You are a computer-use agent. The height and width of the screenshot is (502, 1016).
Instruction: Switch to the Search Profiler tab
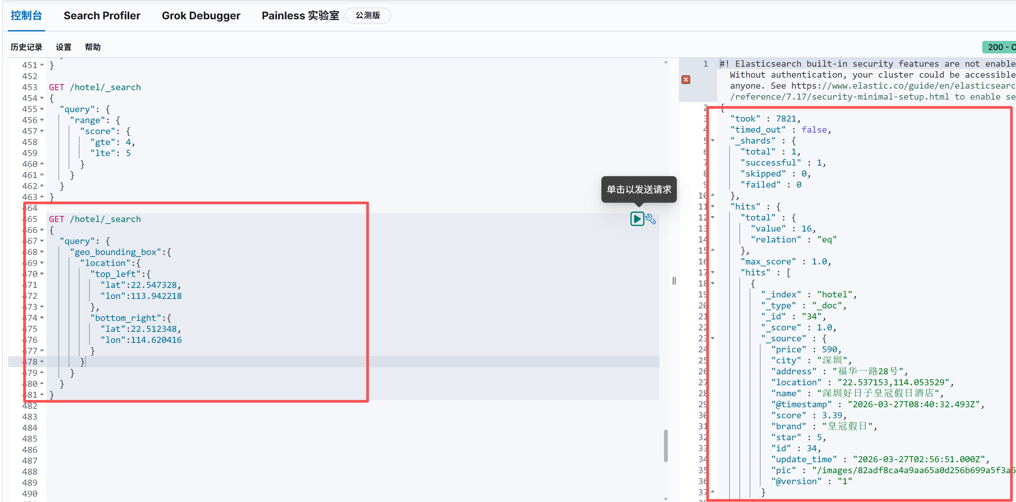tap(102, 16)
